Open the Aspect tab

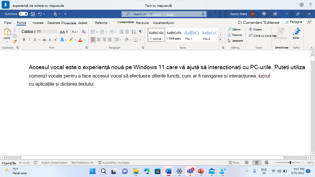click(83, 23)
